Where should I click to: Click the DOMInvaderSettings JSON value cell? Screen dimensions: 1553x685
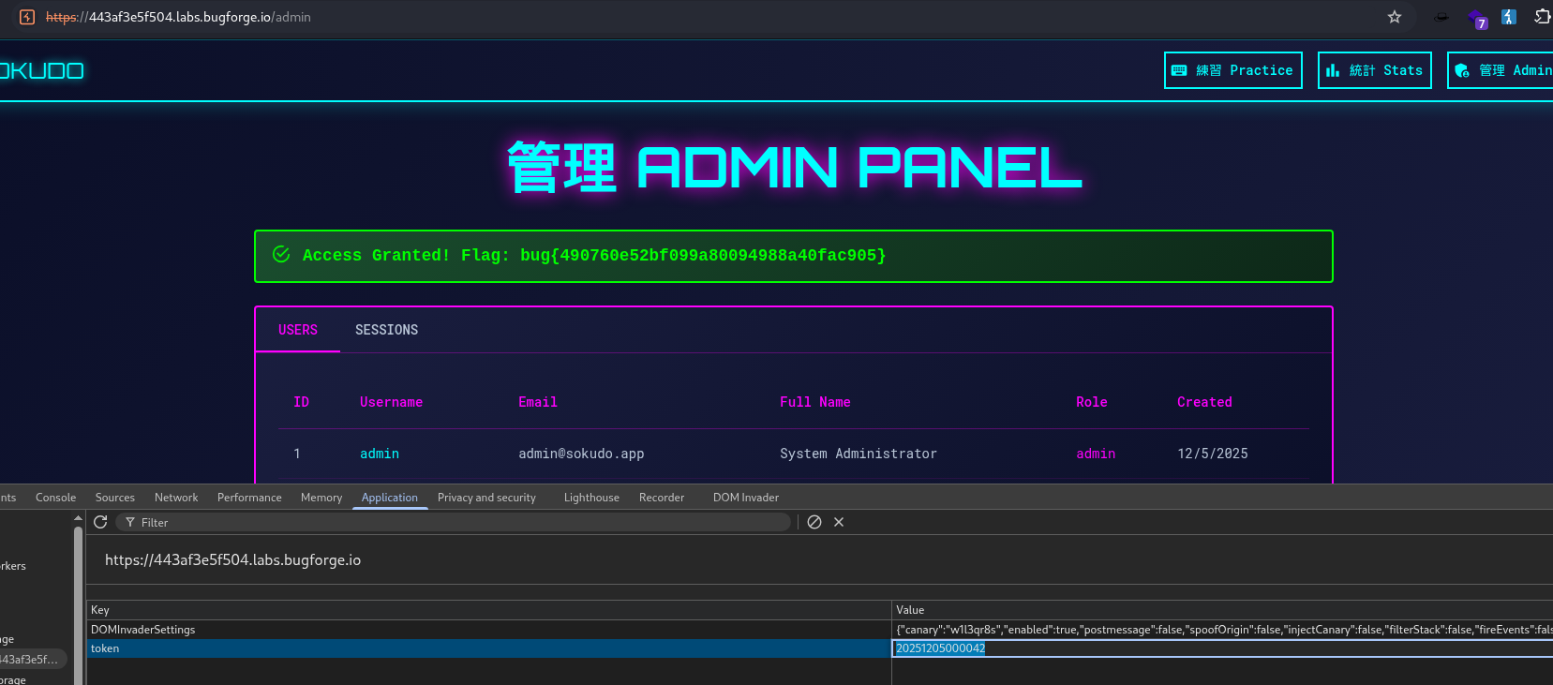click(1222, 630)
